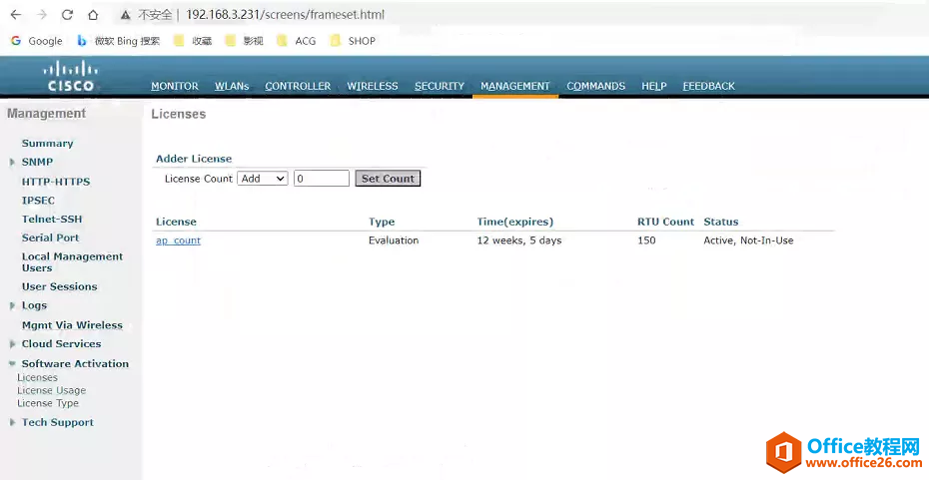Image resolution: width=929 pixels, height=480 pixels.
Task: Reload the page with refresh icon
Action: pyautogui.click(x=68, y=15)
